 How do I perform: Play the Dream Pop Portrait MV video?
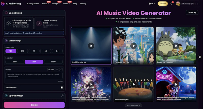click(176, 46)
